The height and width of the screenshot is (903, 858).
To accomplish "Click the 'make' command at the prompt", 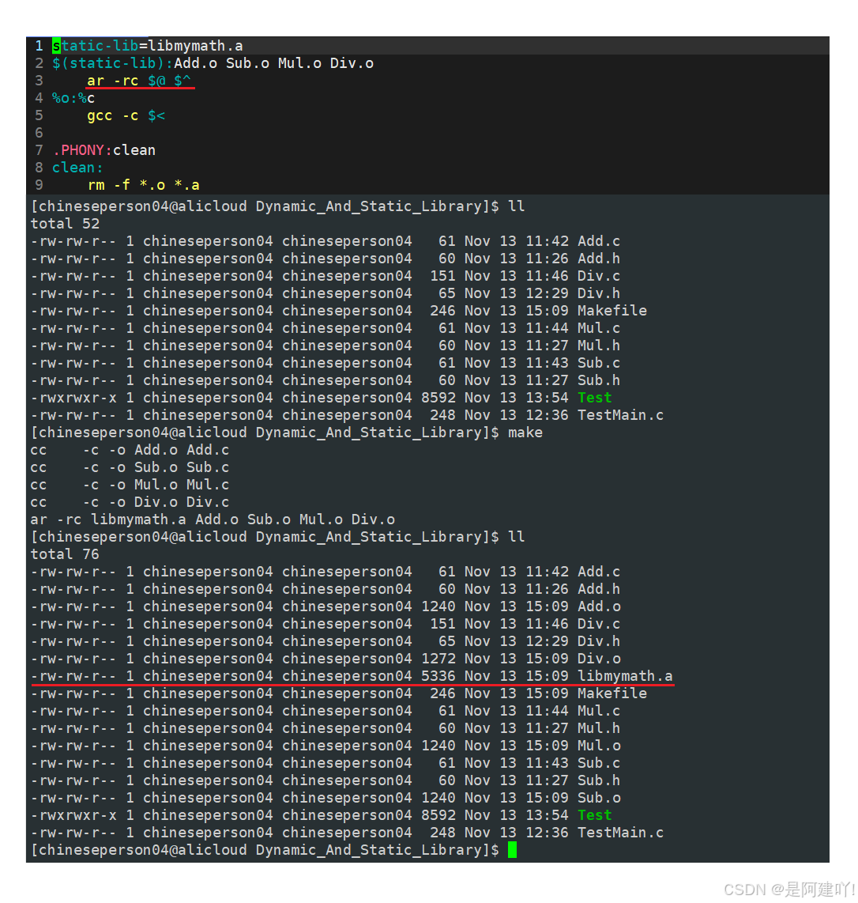I will click(525, 433).
